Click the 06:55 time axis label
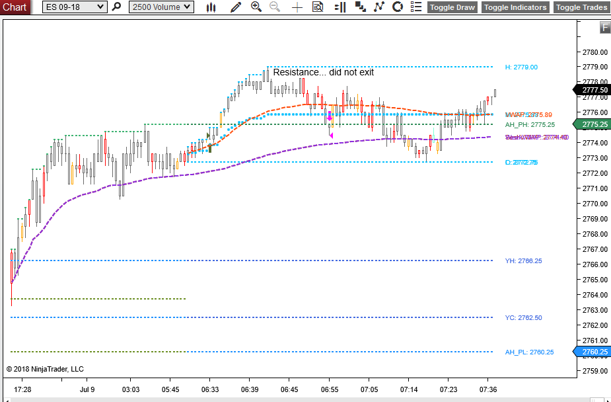611x402 pixels. coord(329,389)
